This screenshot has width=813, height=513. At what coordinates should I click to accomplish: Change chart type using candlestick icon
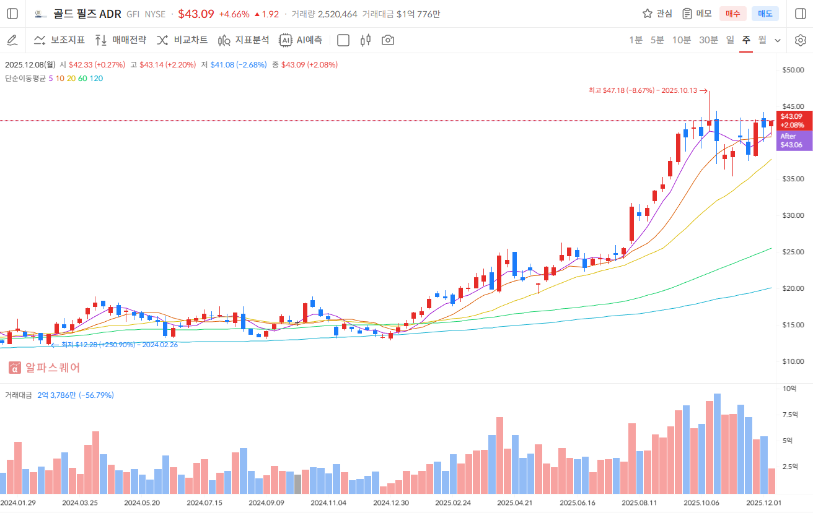[366, 40]
